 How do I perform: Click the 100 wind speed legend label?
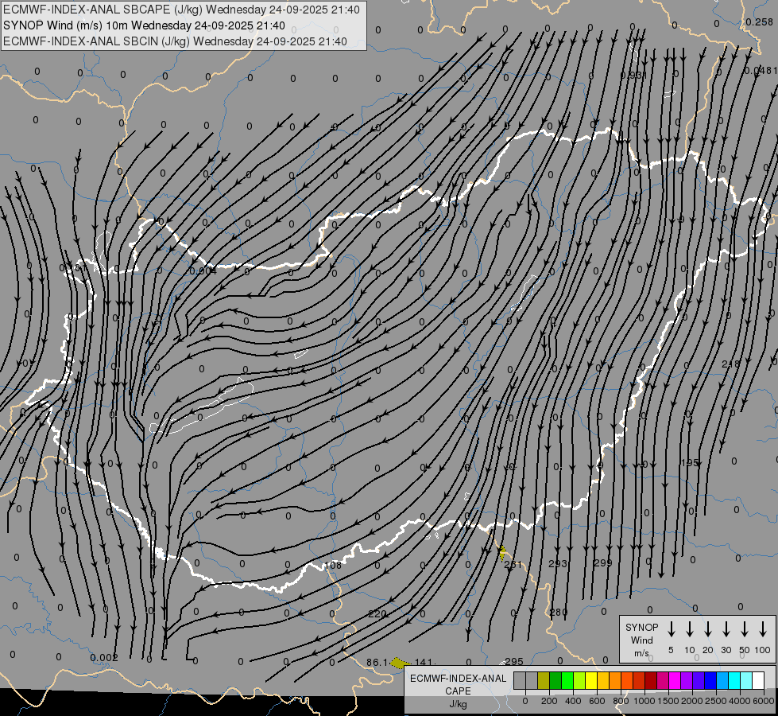763,650
